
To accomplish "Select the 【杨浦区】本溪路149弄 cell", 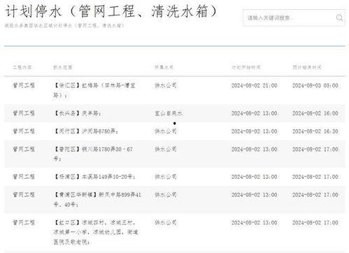I will 94,177.
